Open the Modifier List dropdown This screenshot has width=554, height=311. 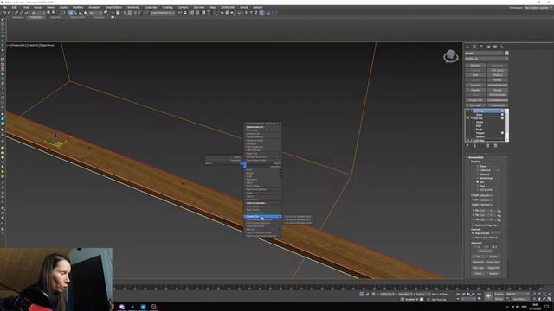tap(486, 59)
